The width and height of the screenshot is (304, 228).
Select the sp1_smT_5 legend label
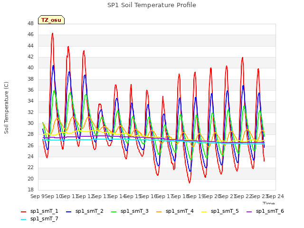(225, 211)
